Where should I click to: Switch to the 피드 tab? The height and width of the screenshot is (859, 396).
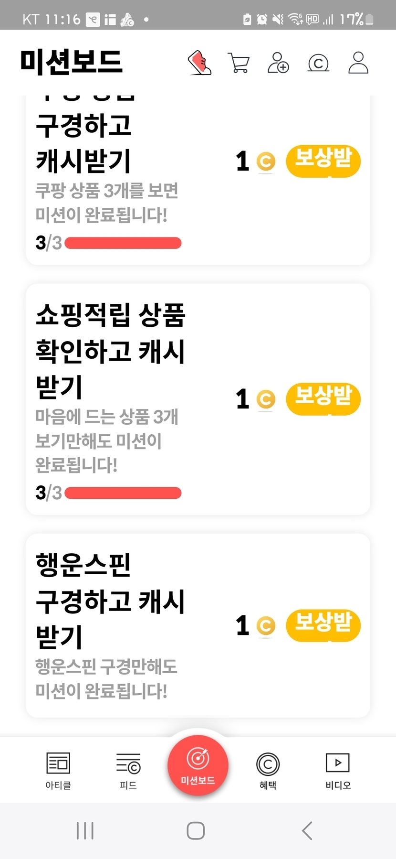pos(128,770)
